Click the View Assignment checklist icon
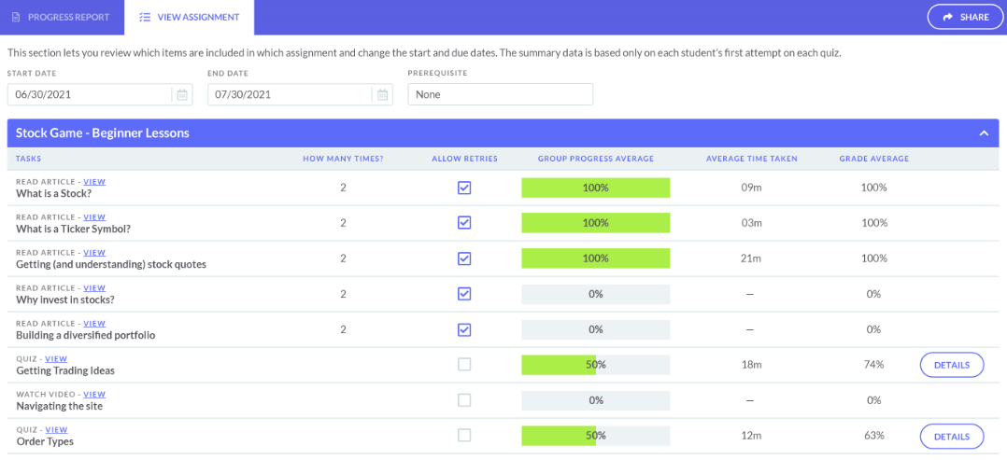This screenshot has width=1007, height=460. tap(145, 18)
